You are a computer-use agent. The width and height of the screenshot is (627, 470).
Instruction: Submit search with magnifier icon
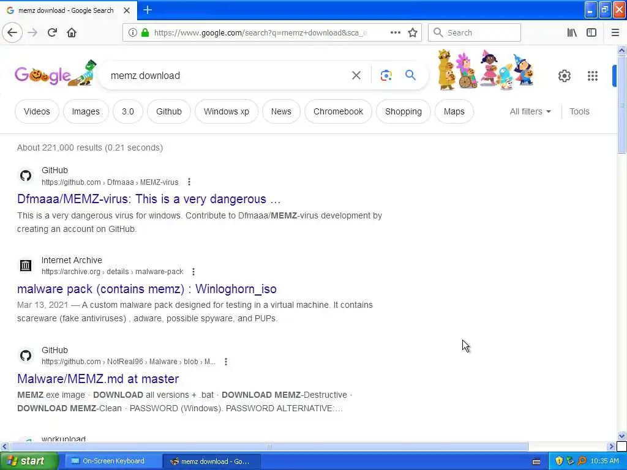410,75
